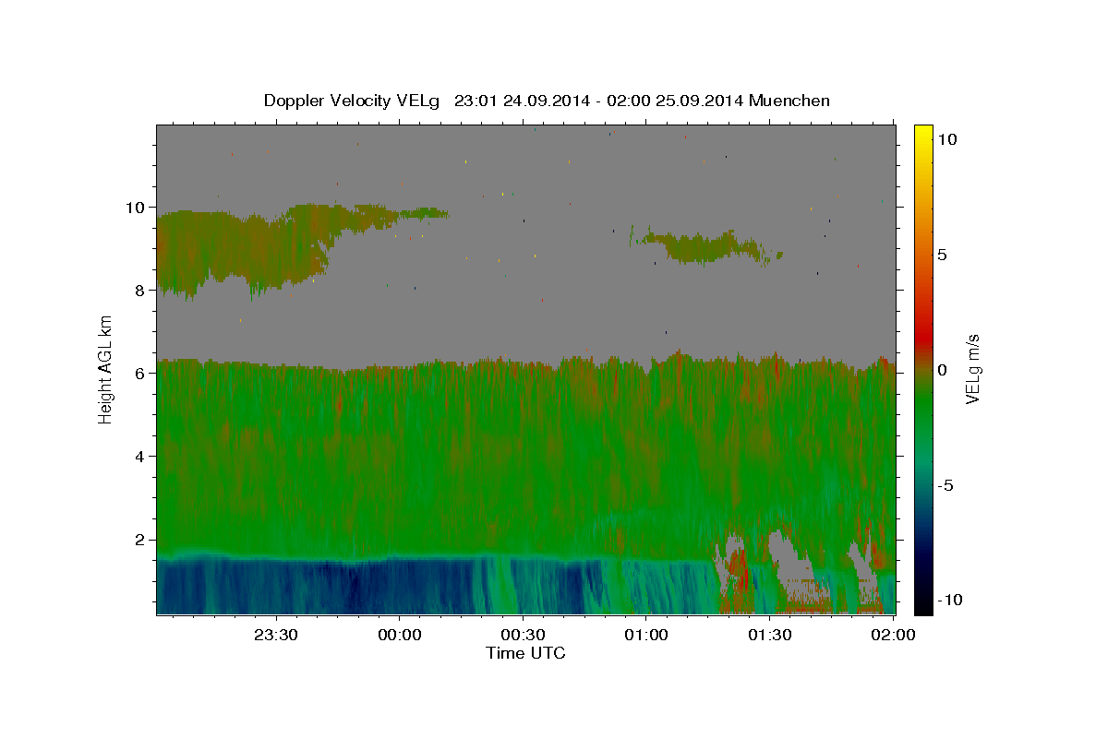Click the height axis '6' label

pyautogui.click(x=142, y=373)
